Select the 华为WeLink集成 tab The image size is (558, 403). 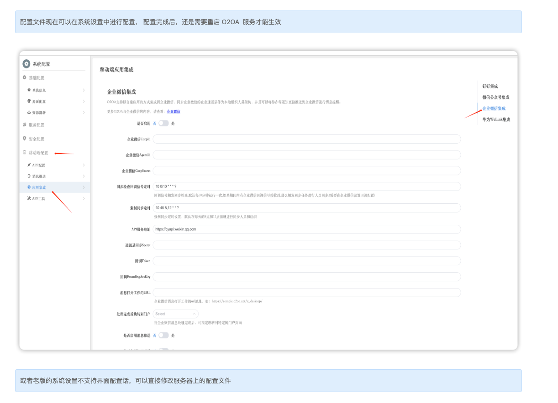(x=496, y=119)
